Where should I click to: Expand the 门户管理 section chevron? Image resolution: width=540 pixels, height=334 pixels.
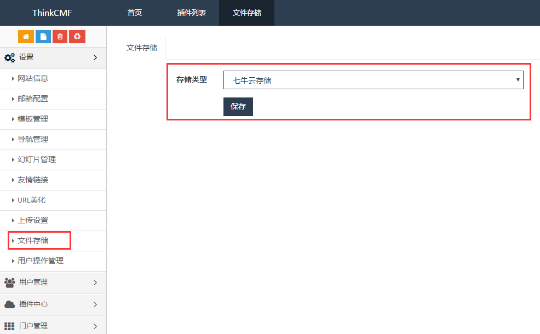point(95,326)
